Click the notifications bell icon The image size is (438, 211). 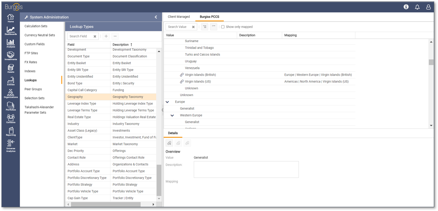click(417, 7)
